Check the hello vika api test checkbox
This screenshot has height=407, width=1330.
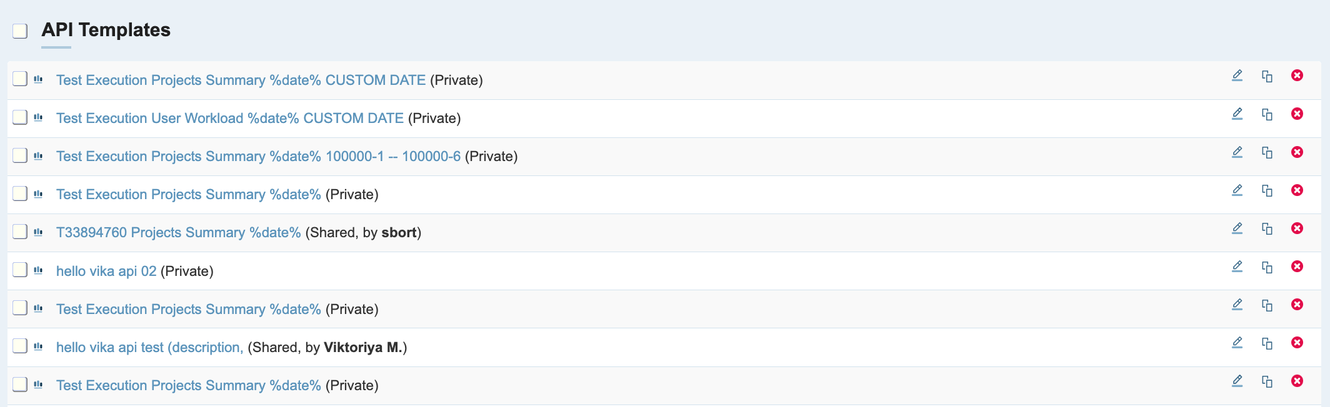(x=20, y=346)
